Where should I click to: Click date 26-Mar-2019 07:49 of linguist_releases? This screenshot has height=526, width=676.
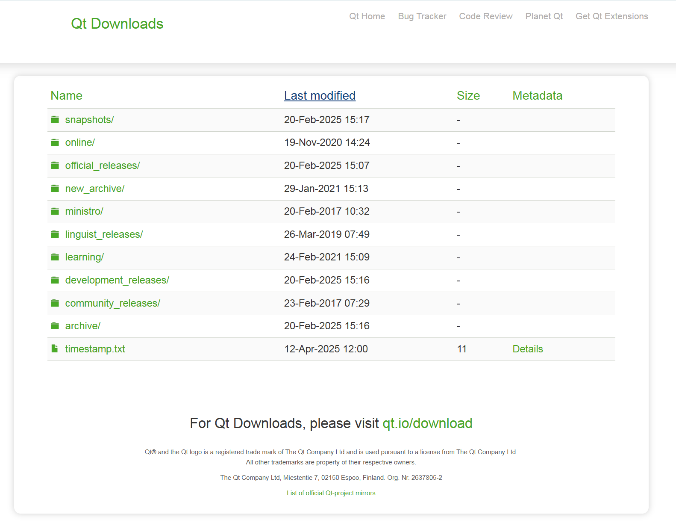pos(327,234)
